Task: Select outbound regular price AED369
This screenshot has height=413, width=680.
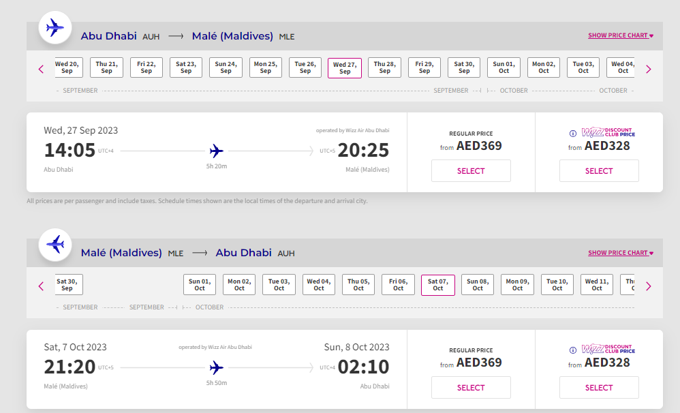Action: [x=471, y=171]
